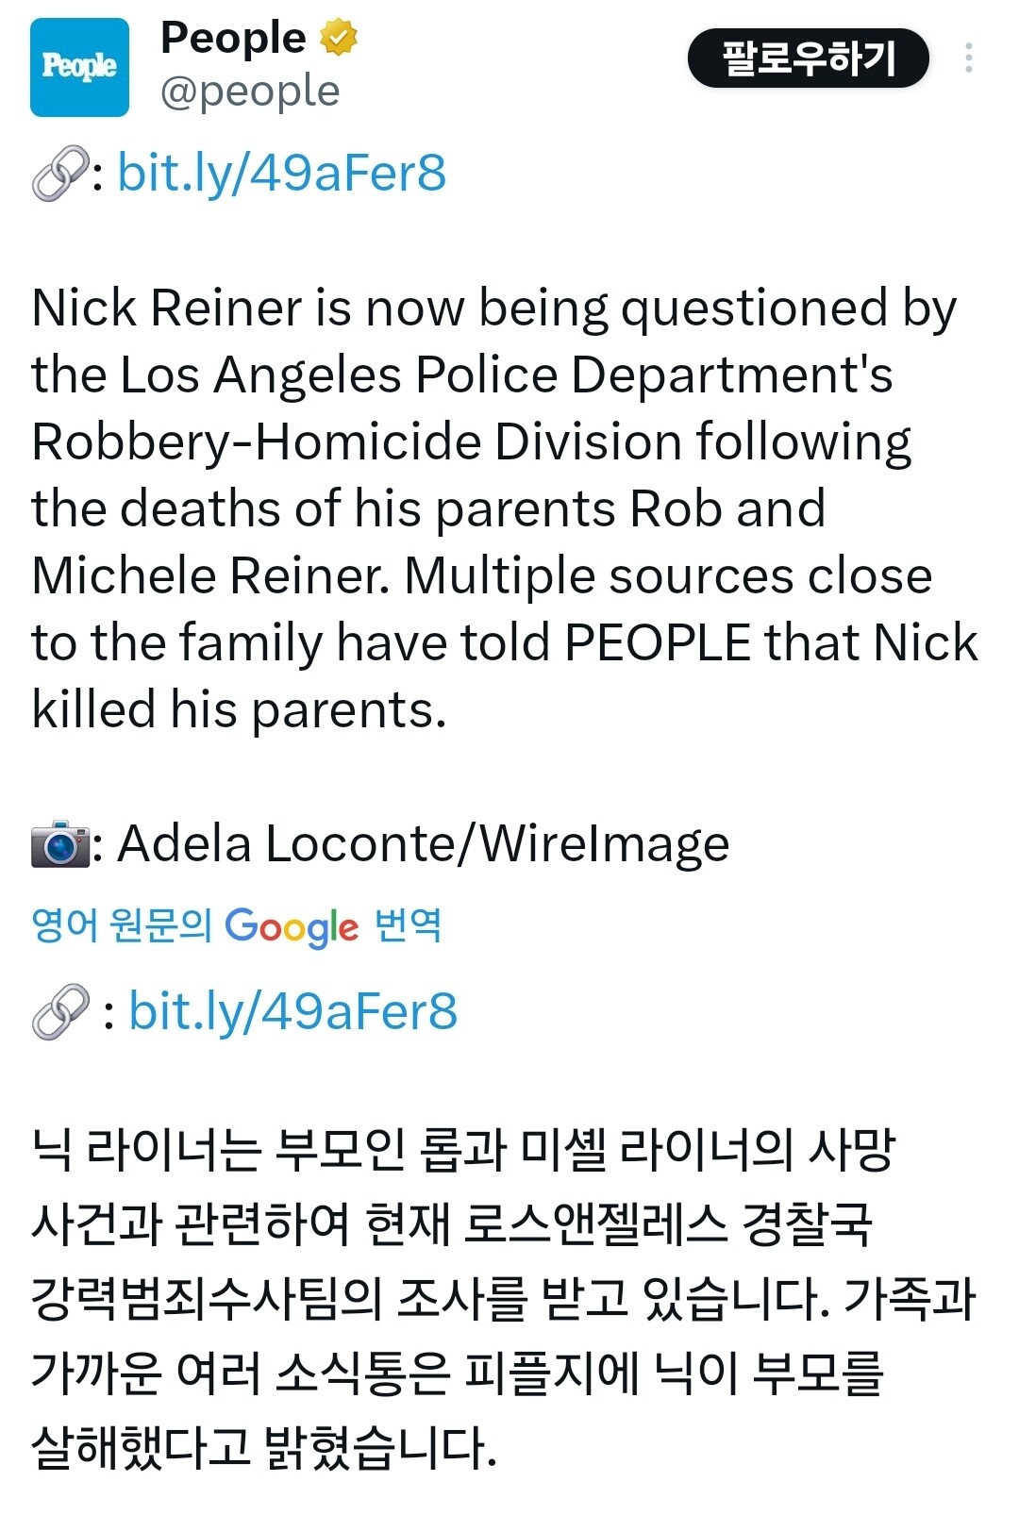
Task: Open the three-dot more options menu
Action: coord(968,58)
